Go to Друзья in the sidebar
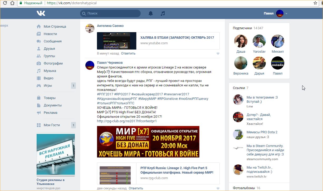This screenshot has height=191, width=323. (49, 49)
